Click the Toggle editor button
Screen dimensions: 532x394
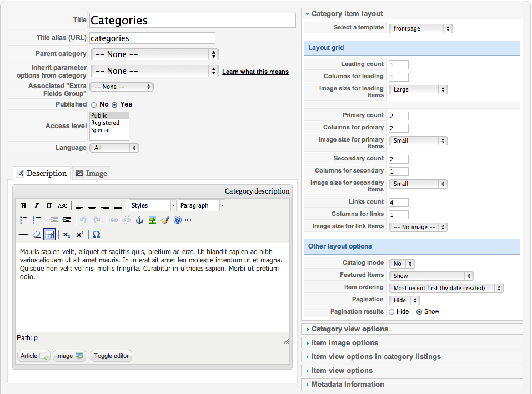tap(111, 356)
